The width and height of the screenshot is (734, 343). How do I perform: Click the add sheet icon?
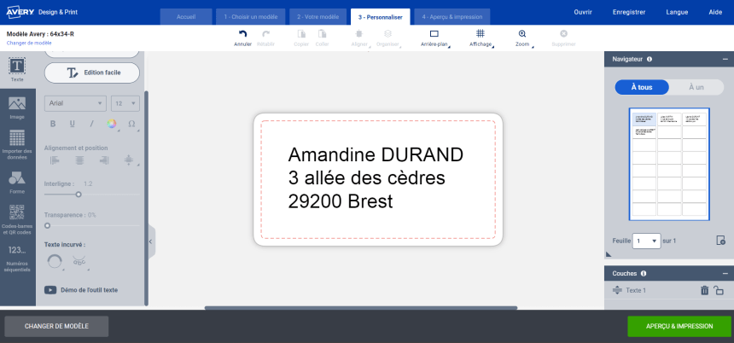tap(721, 241)
